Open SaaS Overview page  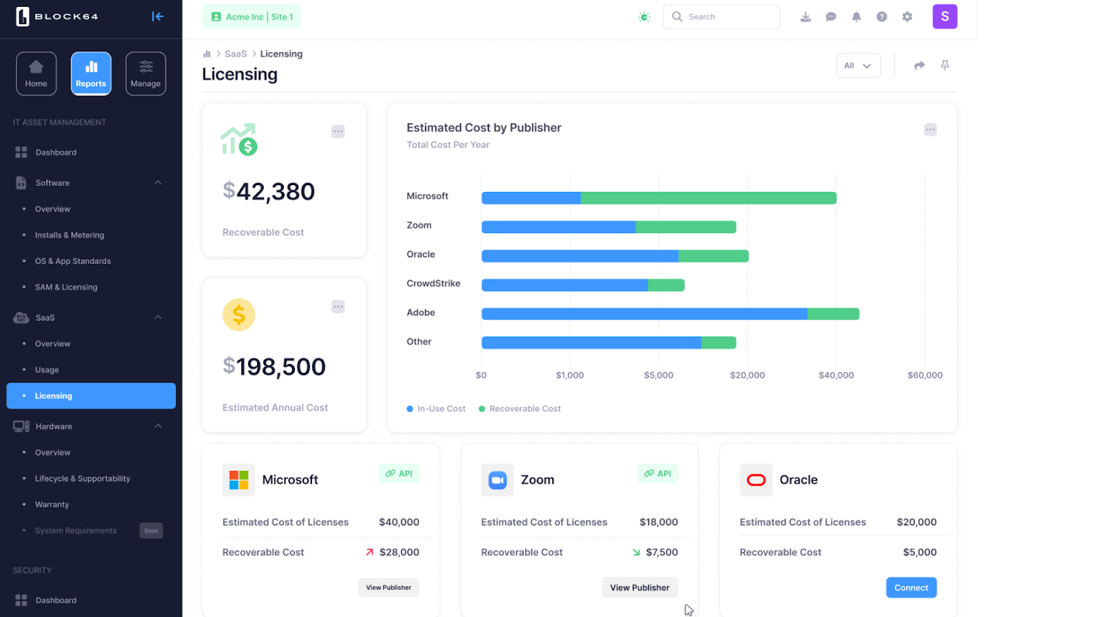click(x=53, y=343)
